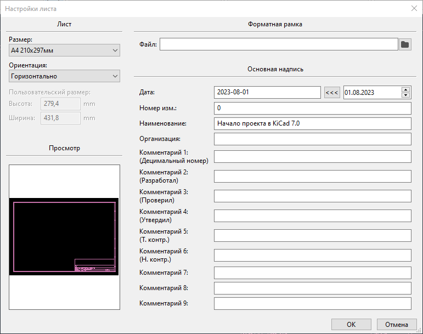Select Комментарий 3 Проверил field

[x=312, y=196]
